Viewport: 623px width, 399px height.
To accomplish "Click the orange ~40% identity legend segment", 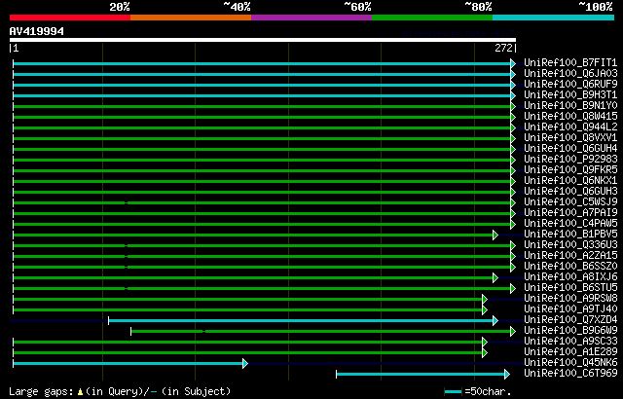I will pyautogui.click(x=191, y=18).
